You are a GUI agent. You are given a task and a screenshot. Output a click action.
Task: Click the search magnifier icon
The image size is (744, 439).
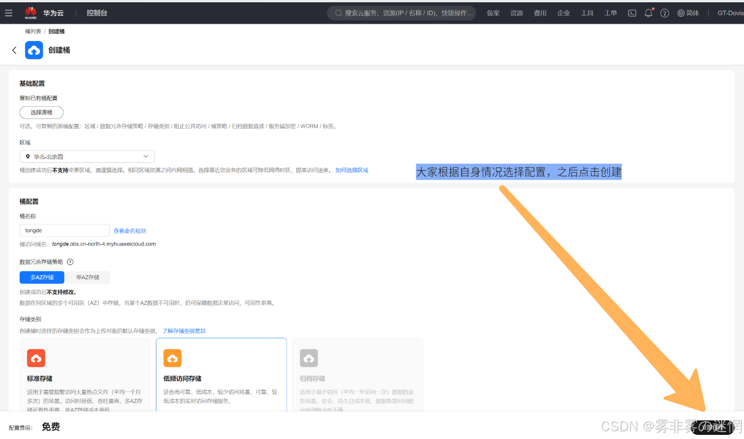[339, 13]
